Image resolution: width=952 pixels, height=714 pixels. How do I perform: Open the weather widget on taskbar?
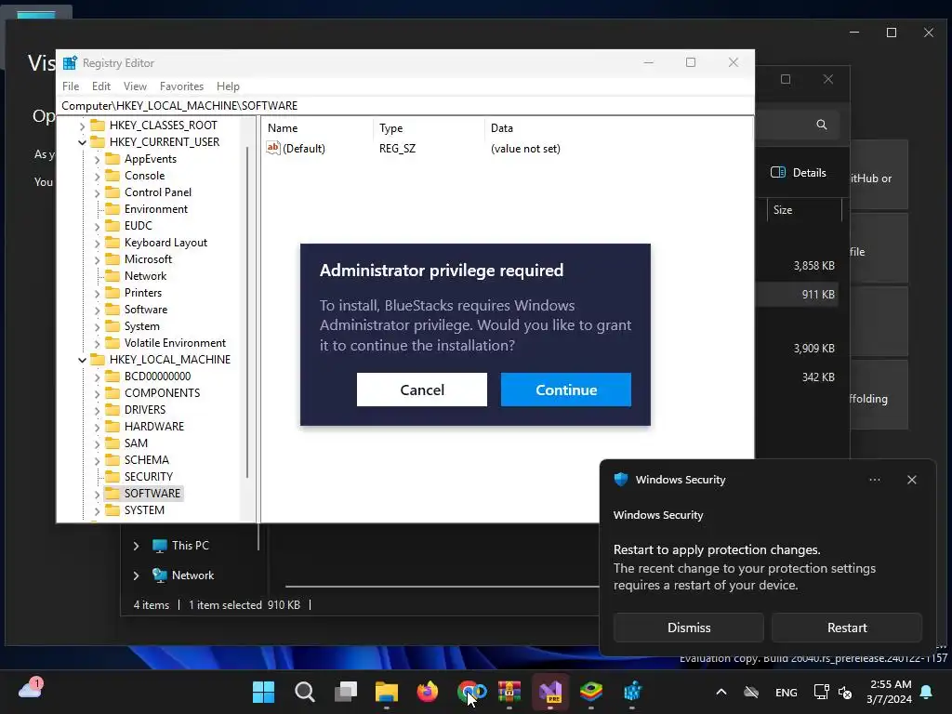click(31, 688)
